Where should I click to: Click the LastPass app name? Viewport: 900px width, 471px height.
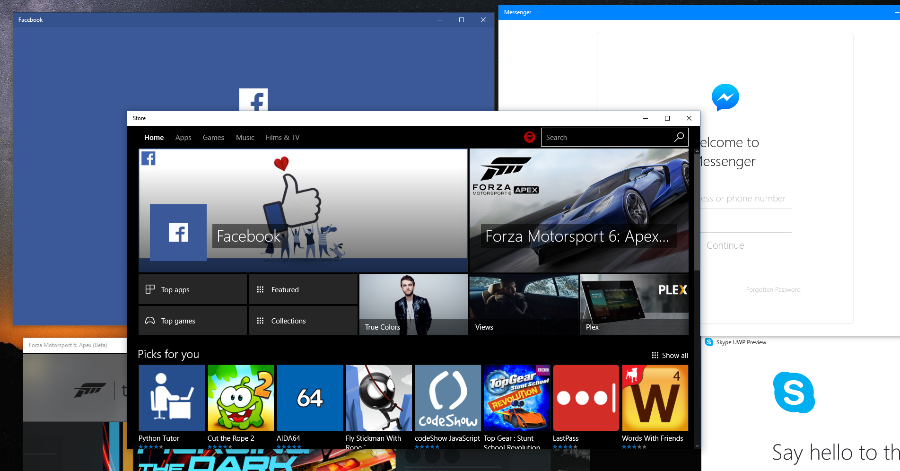click(566, 438)
